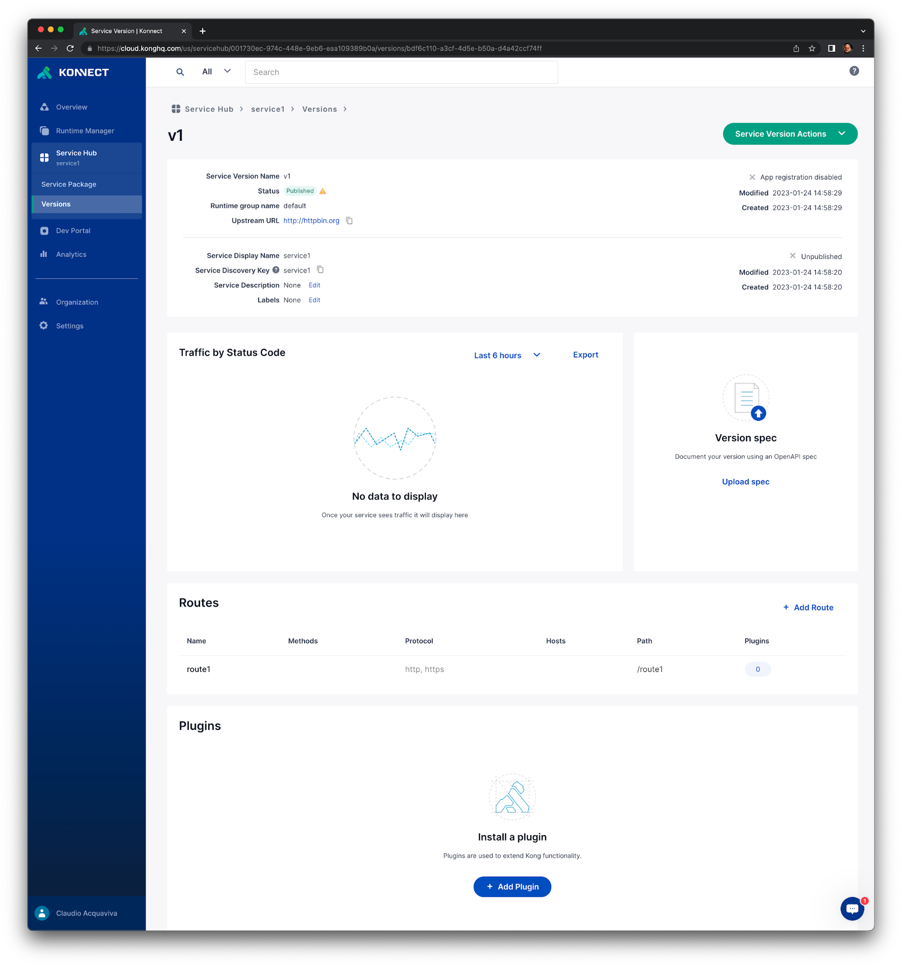
Task: Close the Service Version Konnect tab
Action: click(184, 31)
